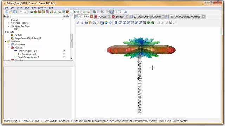The image size is (225, 126).
Task: Click the first green circular arrow icon
Action: pyautogui.click(x=148, y=22)
